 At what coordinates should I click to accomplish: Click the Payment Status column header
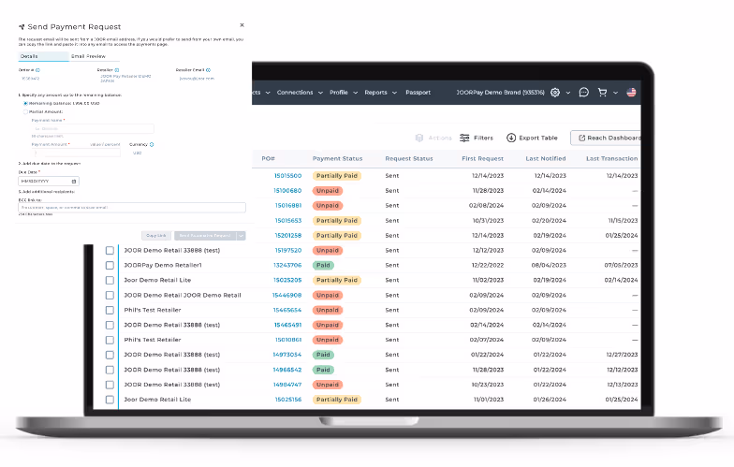click(337, 159)
